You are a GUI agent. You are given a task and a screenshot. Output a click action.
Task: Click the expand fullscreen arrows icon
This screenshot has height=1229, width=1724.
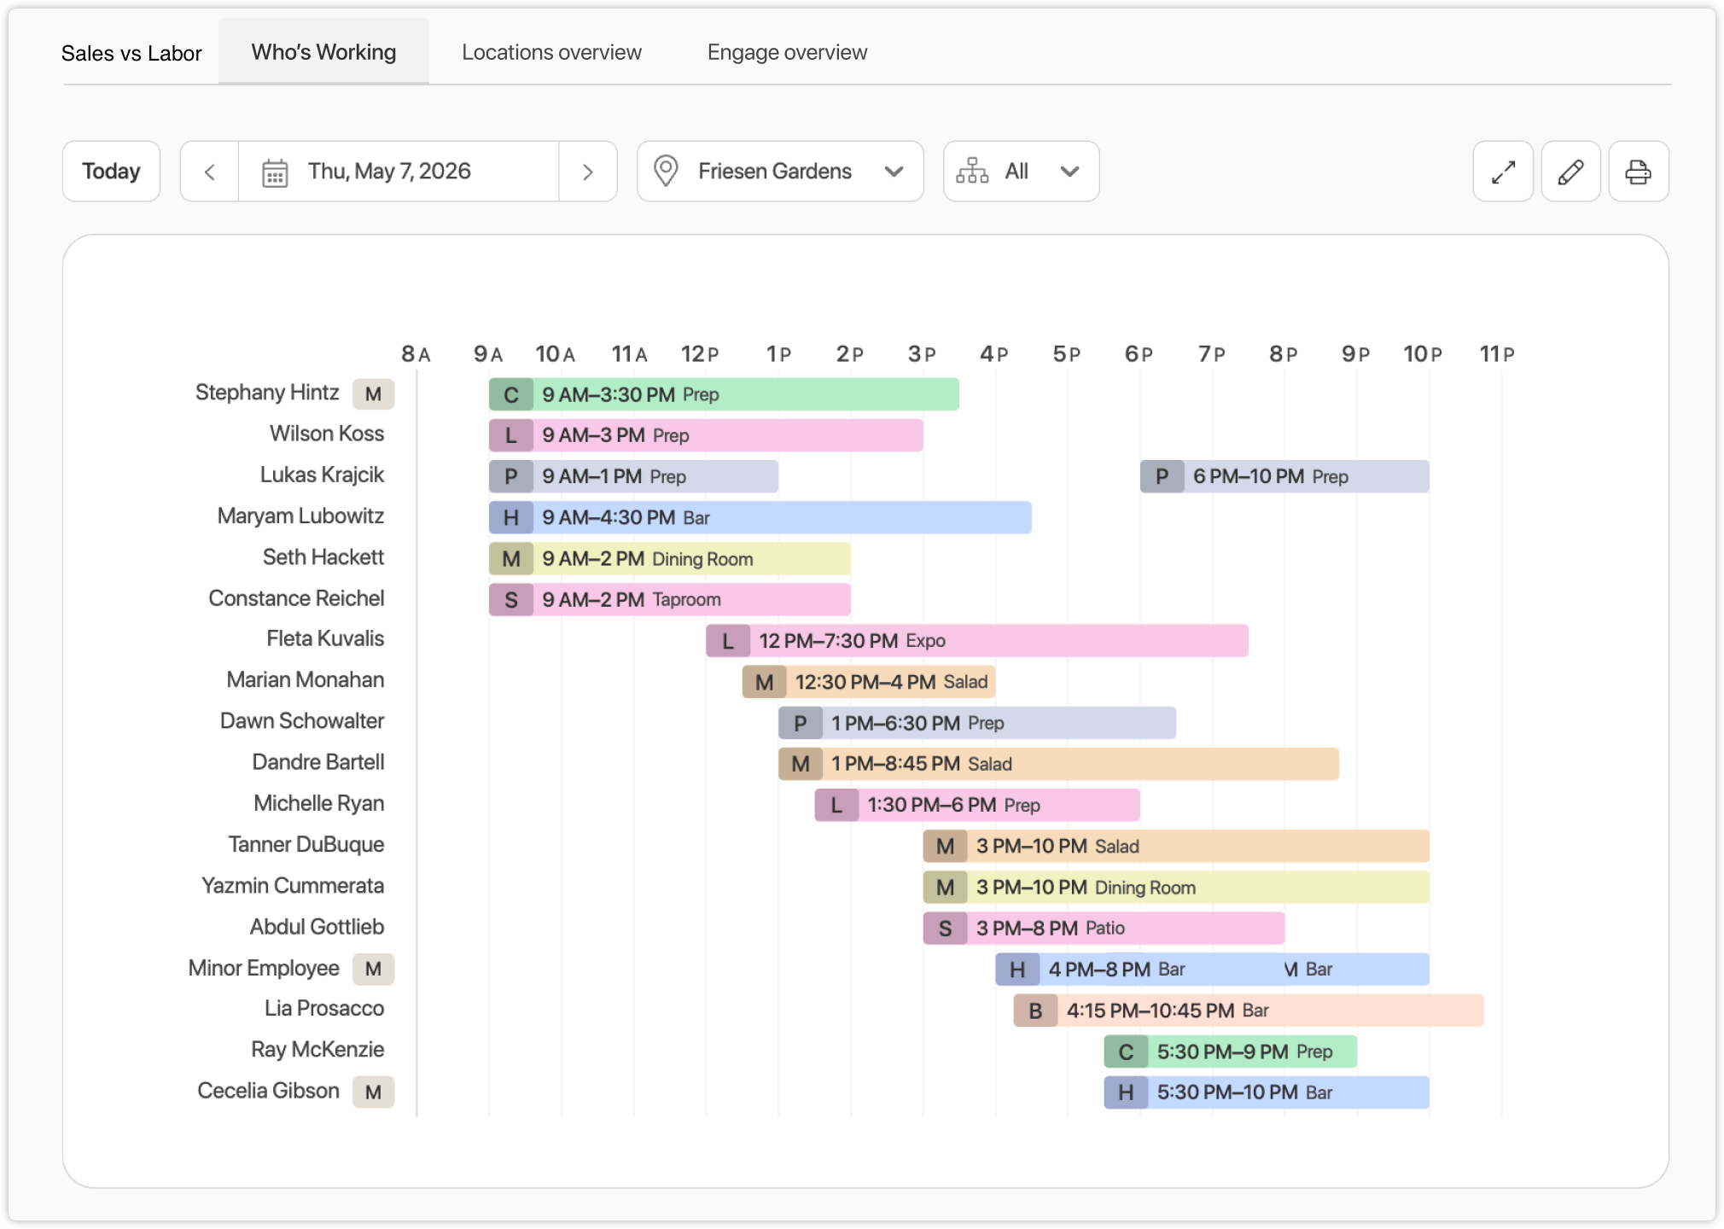tap(1503, 172)
